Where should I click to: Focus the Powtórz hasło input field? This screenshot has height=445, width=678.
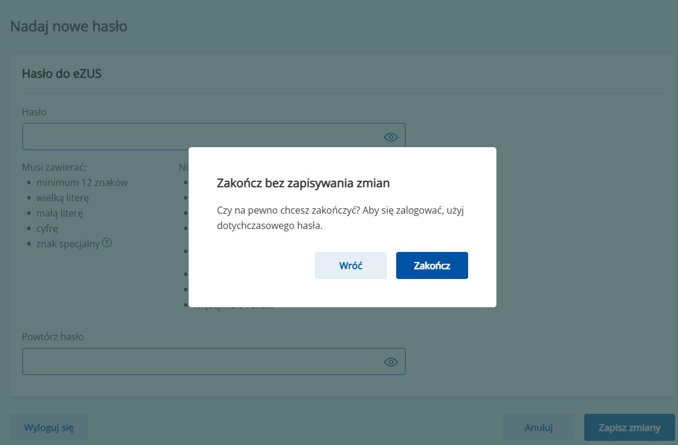coord(200,362)
